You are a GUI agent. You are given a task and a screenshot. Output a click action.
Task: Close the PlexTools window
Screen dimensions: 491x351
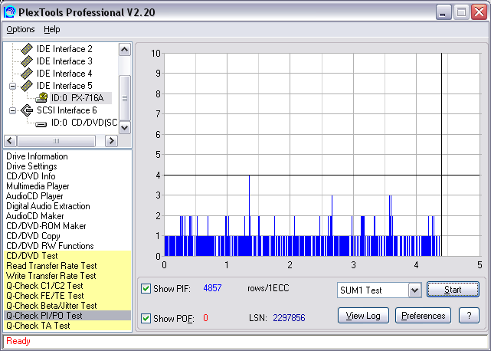pos(479,12)
